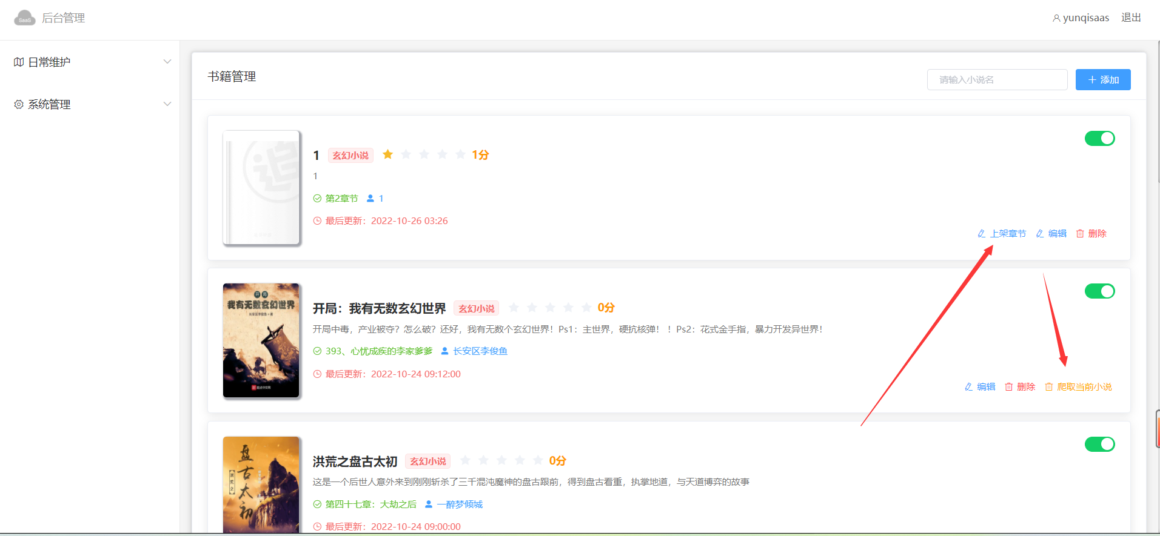The width and height of the screenshot is (1160, 536).
Task: Click the 玄幻小说 tag on 洪荒之盘古太初
Action: pyautogui.click(x=428, y=461)
